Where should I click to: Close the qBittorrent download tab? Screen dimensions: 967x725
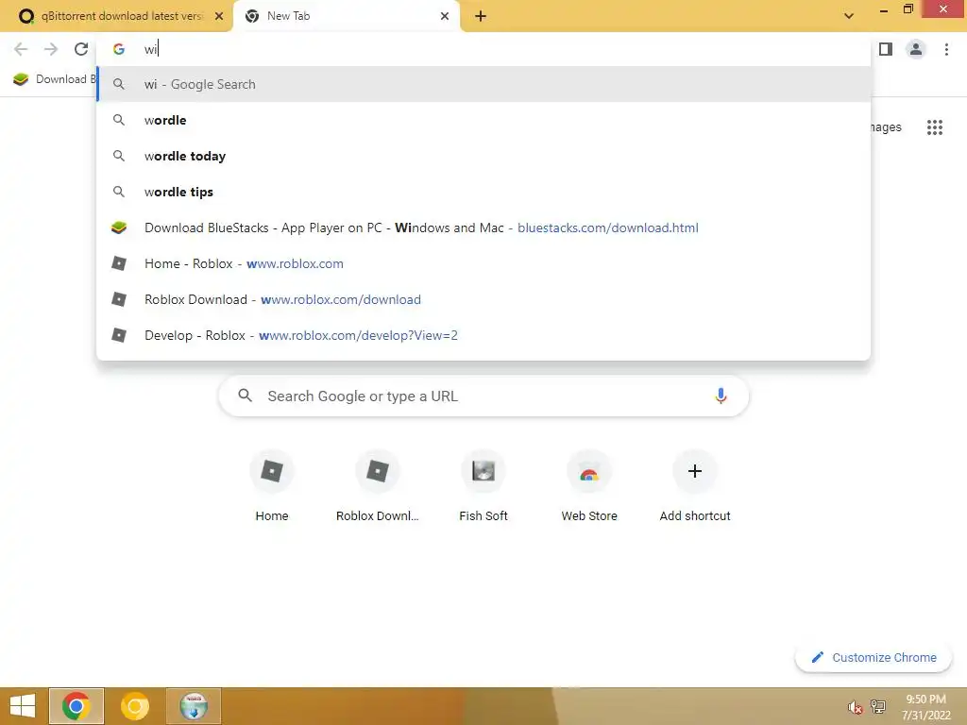click(x=219, y=16)
